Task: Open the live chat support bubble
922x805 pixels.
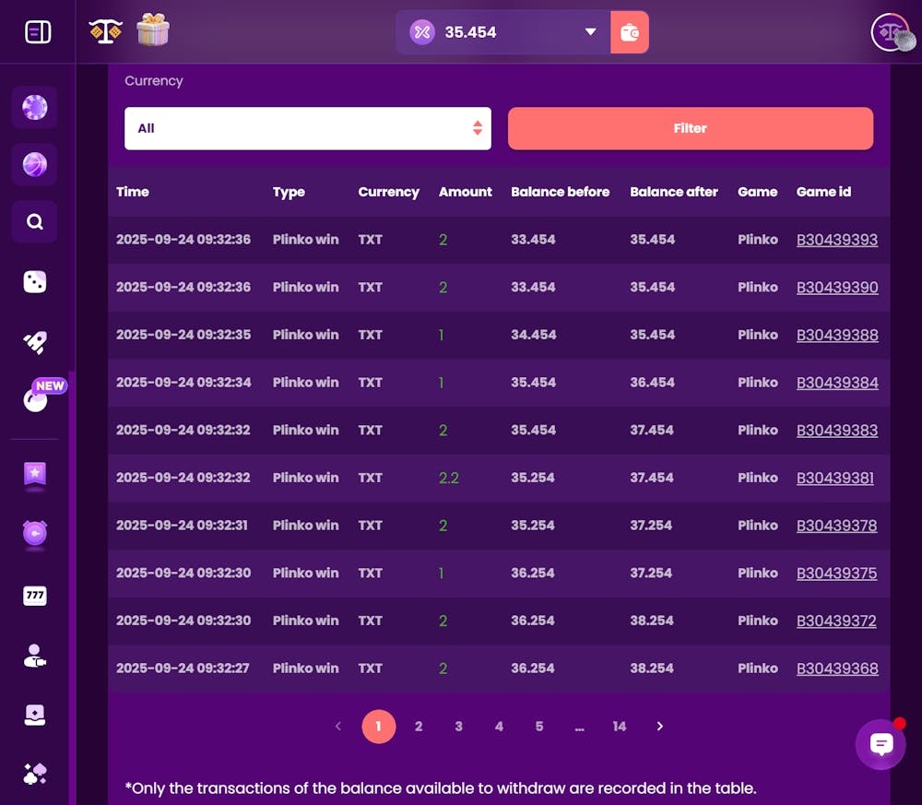Action: (x=881, y=744)
